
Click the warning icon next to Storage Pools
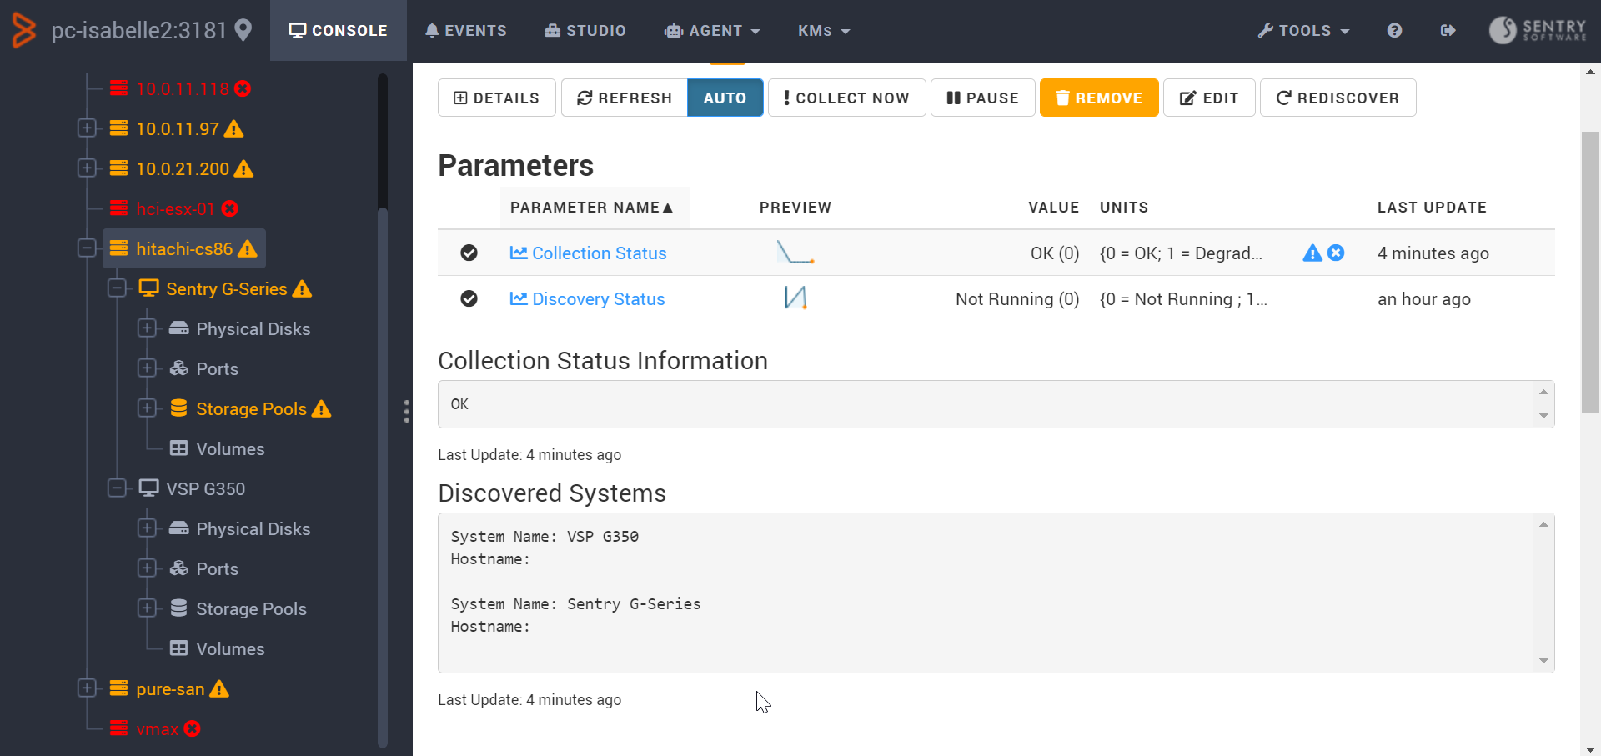tap(321, 408)
